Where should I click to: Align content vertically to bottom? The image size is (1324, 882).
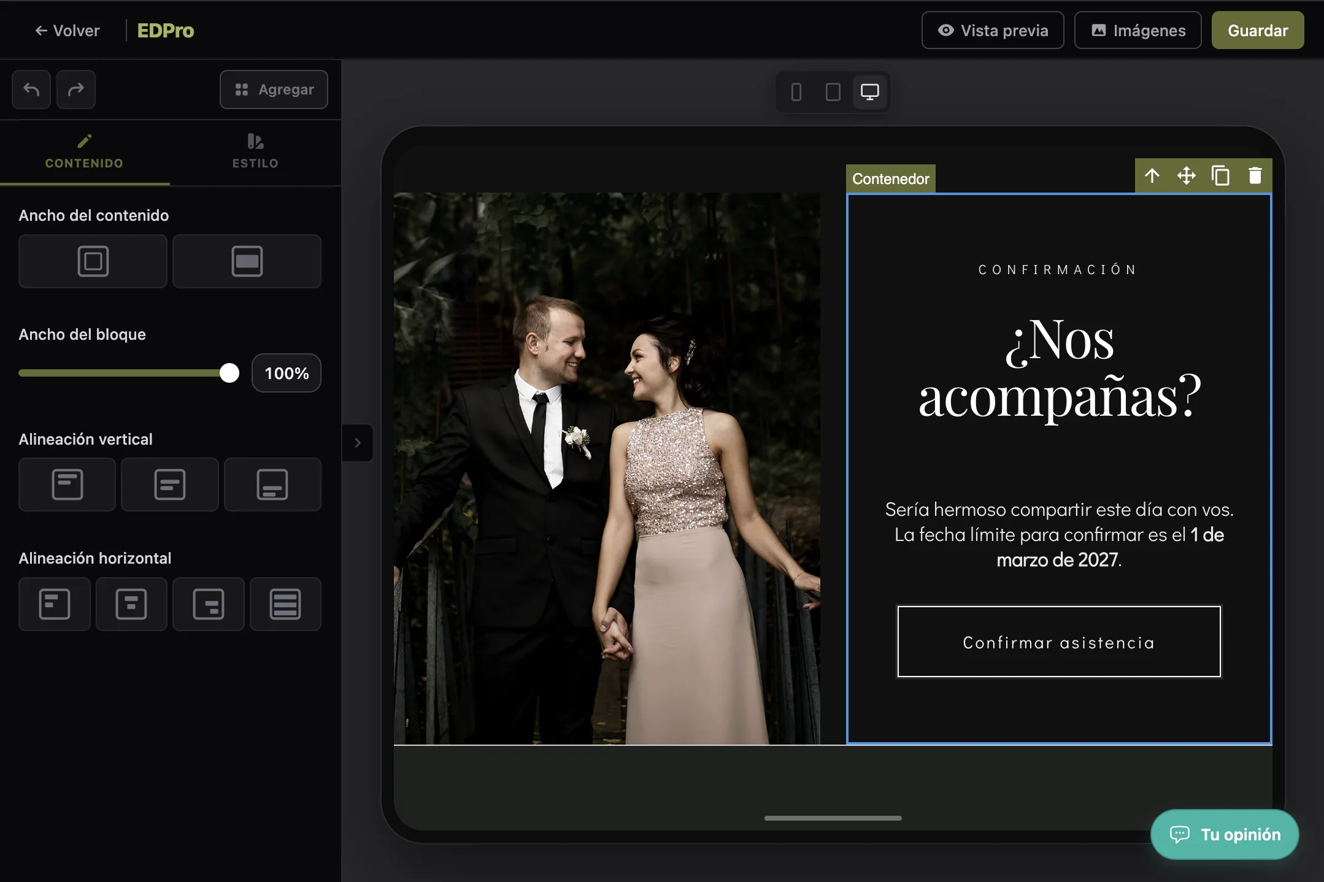272,485
